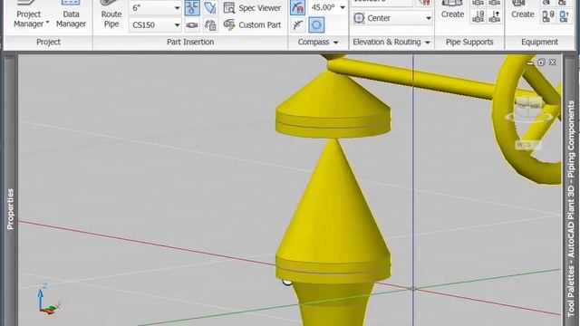Open the Data Manager

click(71, 14)
